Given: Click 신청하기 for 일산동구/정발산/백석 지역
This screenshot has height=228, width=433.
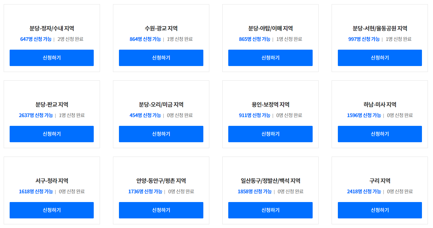Looking at the screenshot, I should click(x=270, y=210).
